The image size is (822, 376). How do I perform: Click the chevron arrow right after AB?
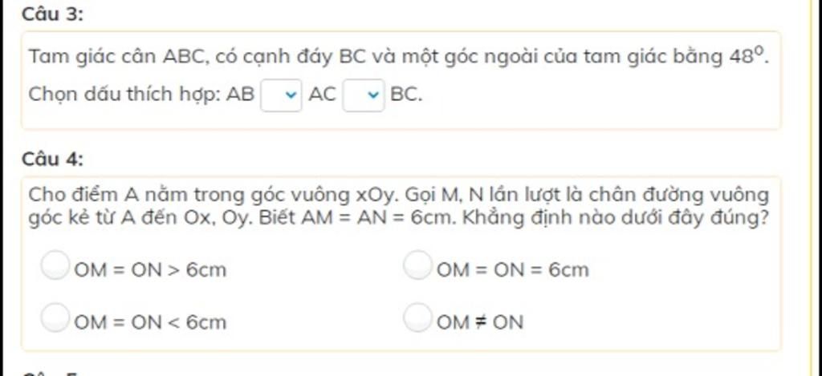tap(290, 95)
